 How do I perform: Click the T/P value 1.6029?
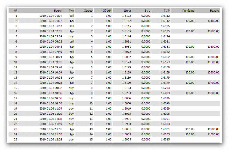pyautogui.click(x=165, y=109)
